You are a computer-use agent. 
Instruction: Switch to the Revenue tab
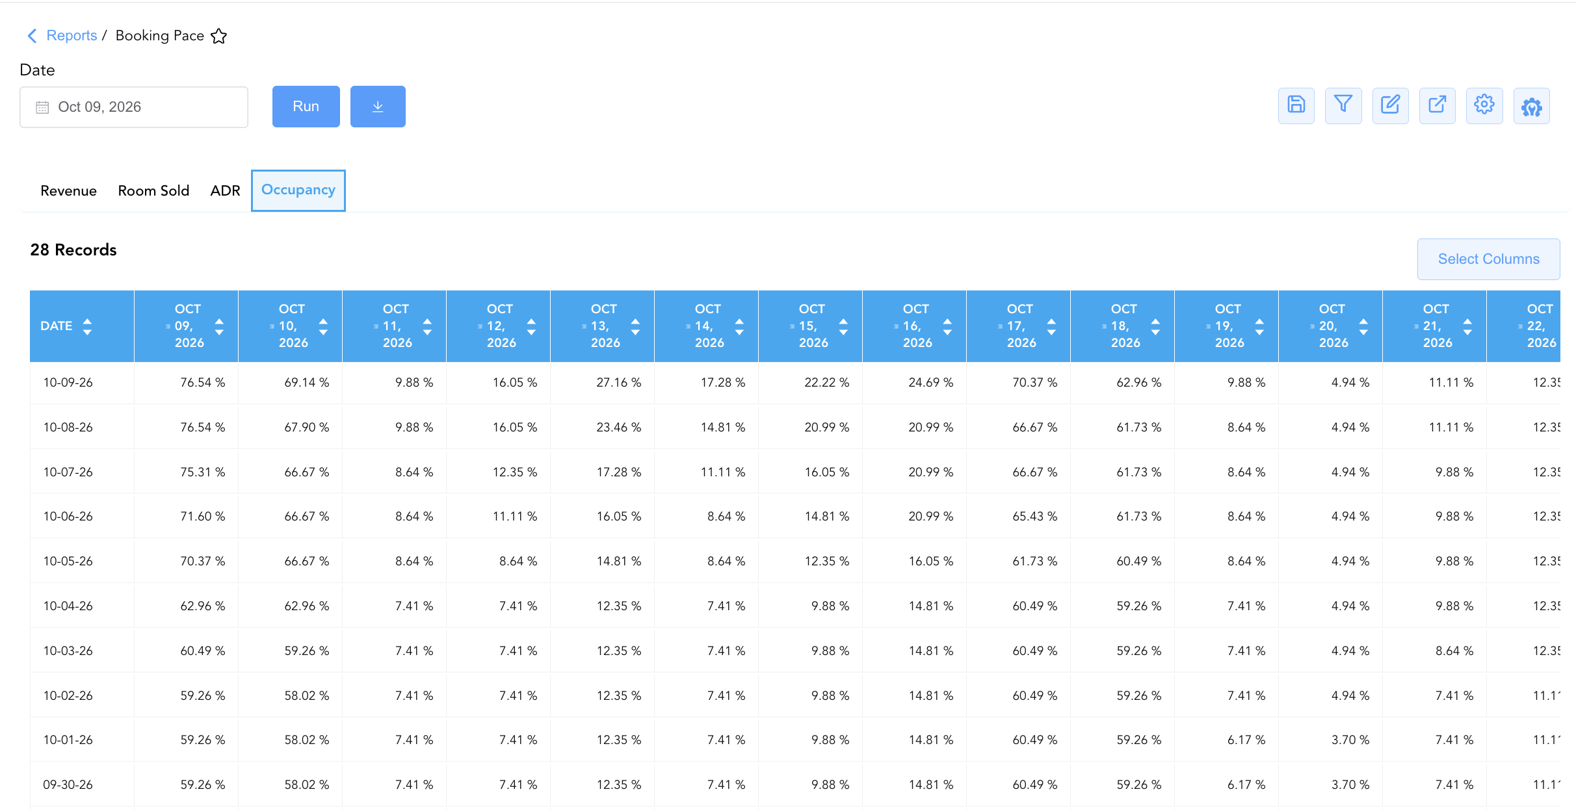(x=68, y=191)
